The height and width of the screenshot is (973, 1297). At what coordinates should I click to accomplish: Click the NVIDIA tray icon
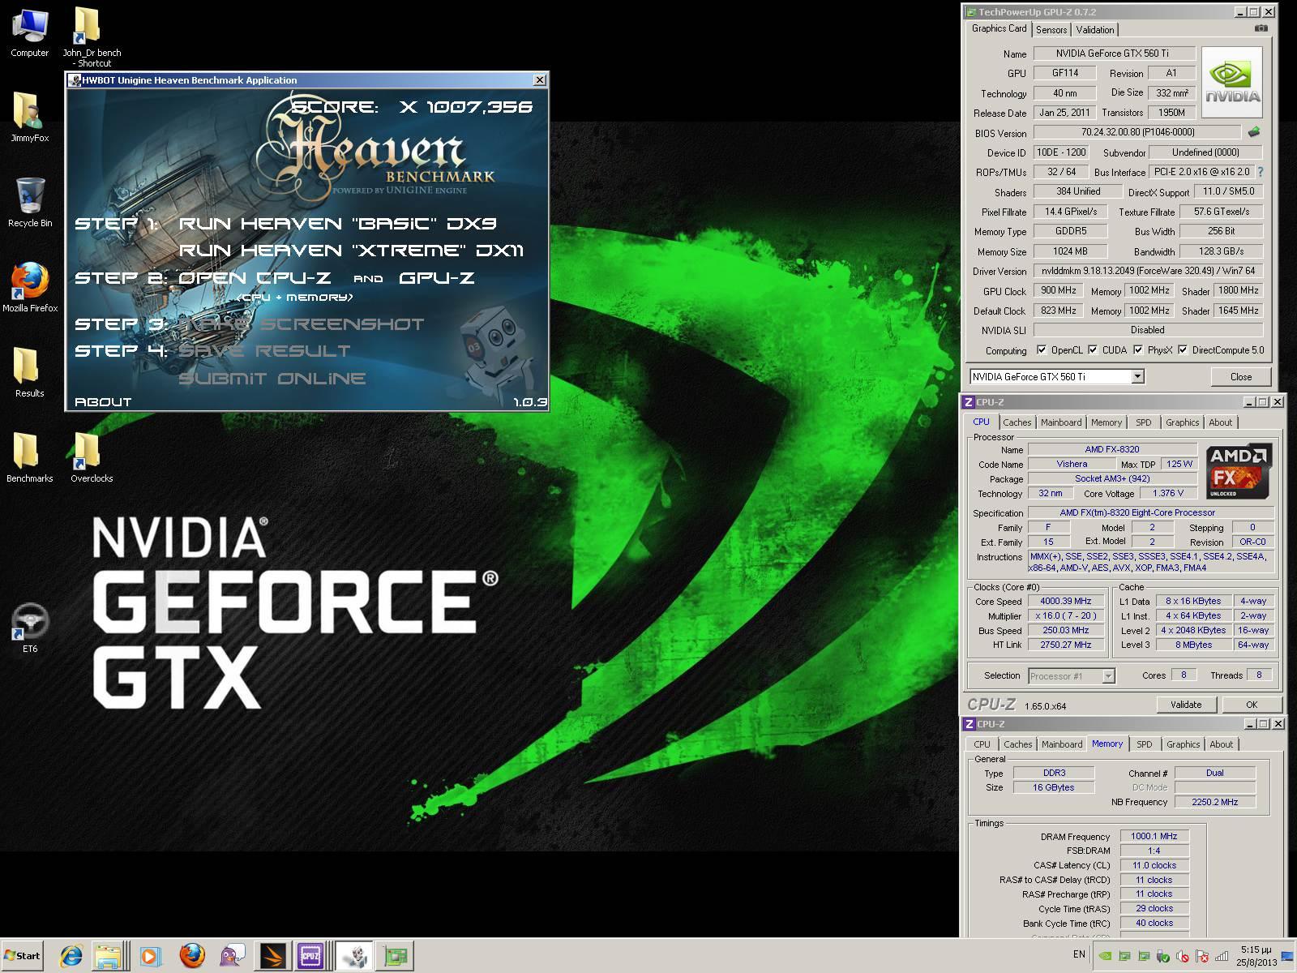click(x=1105, y=956)
